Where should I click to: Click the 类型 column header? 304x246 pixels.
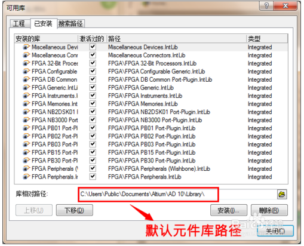267,38
